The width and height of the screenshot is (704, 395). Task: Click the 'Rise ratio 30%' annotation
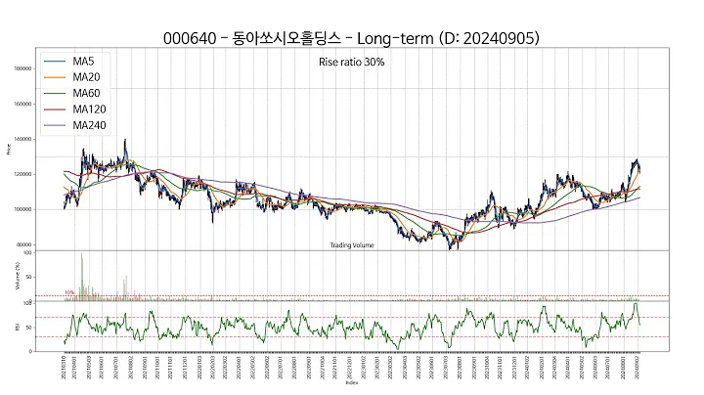(352, 62)
